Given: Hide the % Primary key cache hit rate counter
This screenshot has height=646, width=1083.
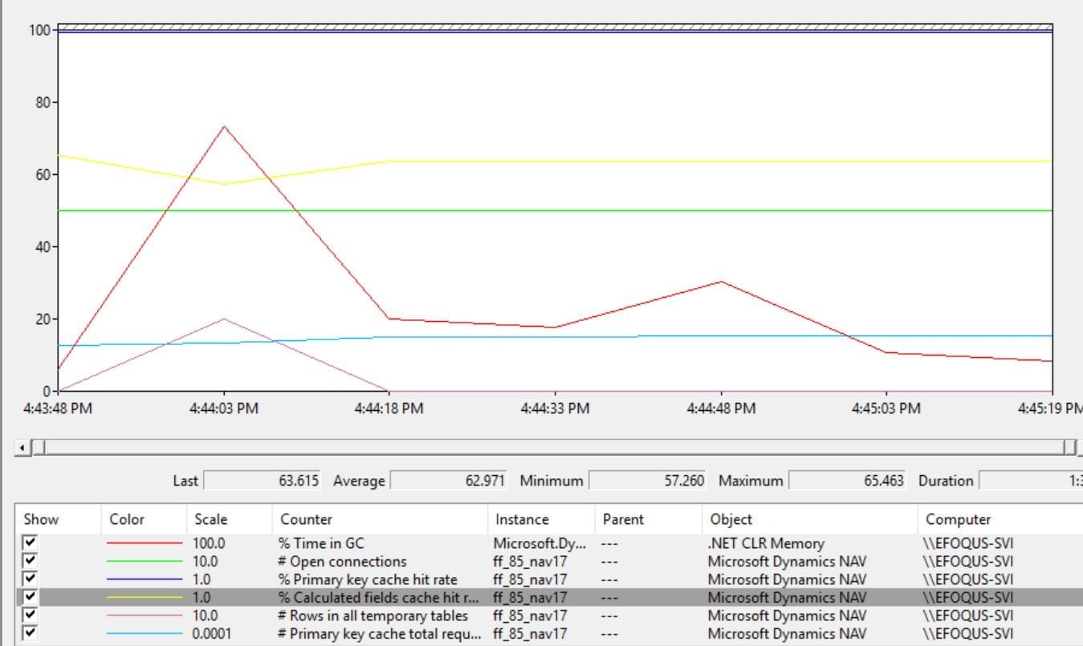Looking at the screenshot, I should coord(31,579).
